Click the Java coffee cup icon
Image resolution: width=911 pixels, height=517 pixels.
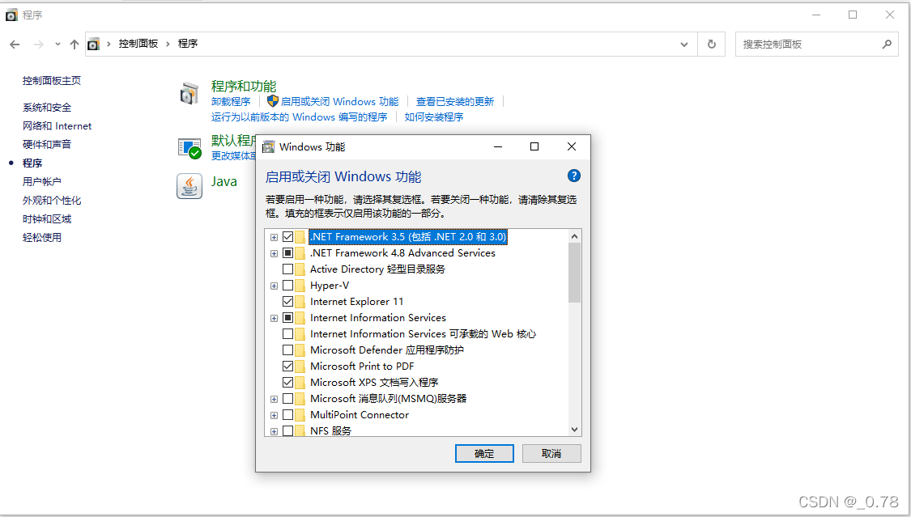189,186
